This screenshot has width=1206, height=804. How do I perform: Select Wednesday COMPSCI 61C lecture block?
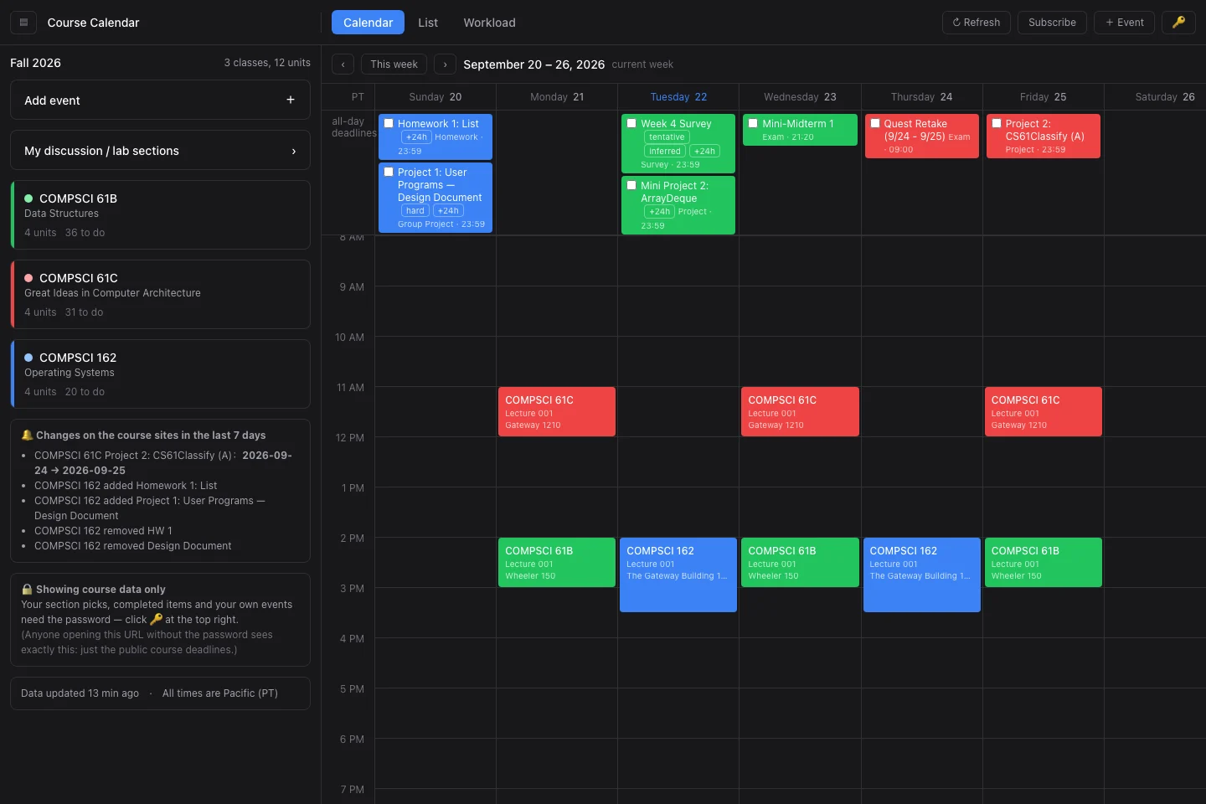pos(800,411)
